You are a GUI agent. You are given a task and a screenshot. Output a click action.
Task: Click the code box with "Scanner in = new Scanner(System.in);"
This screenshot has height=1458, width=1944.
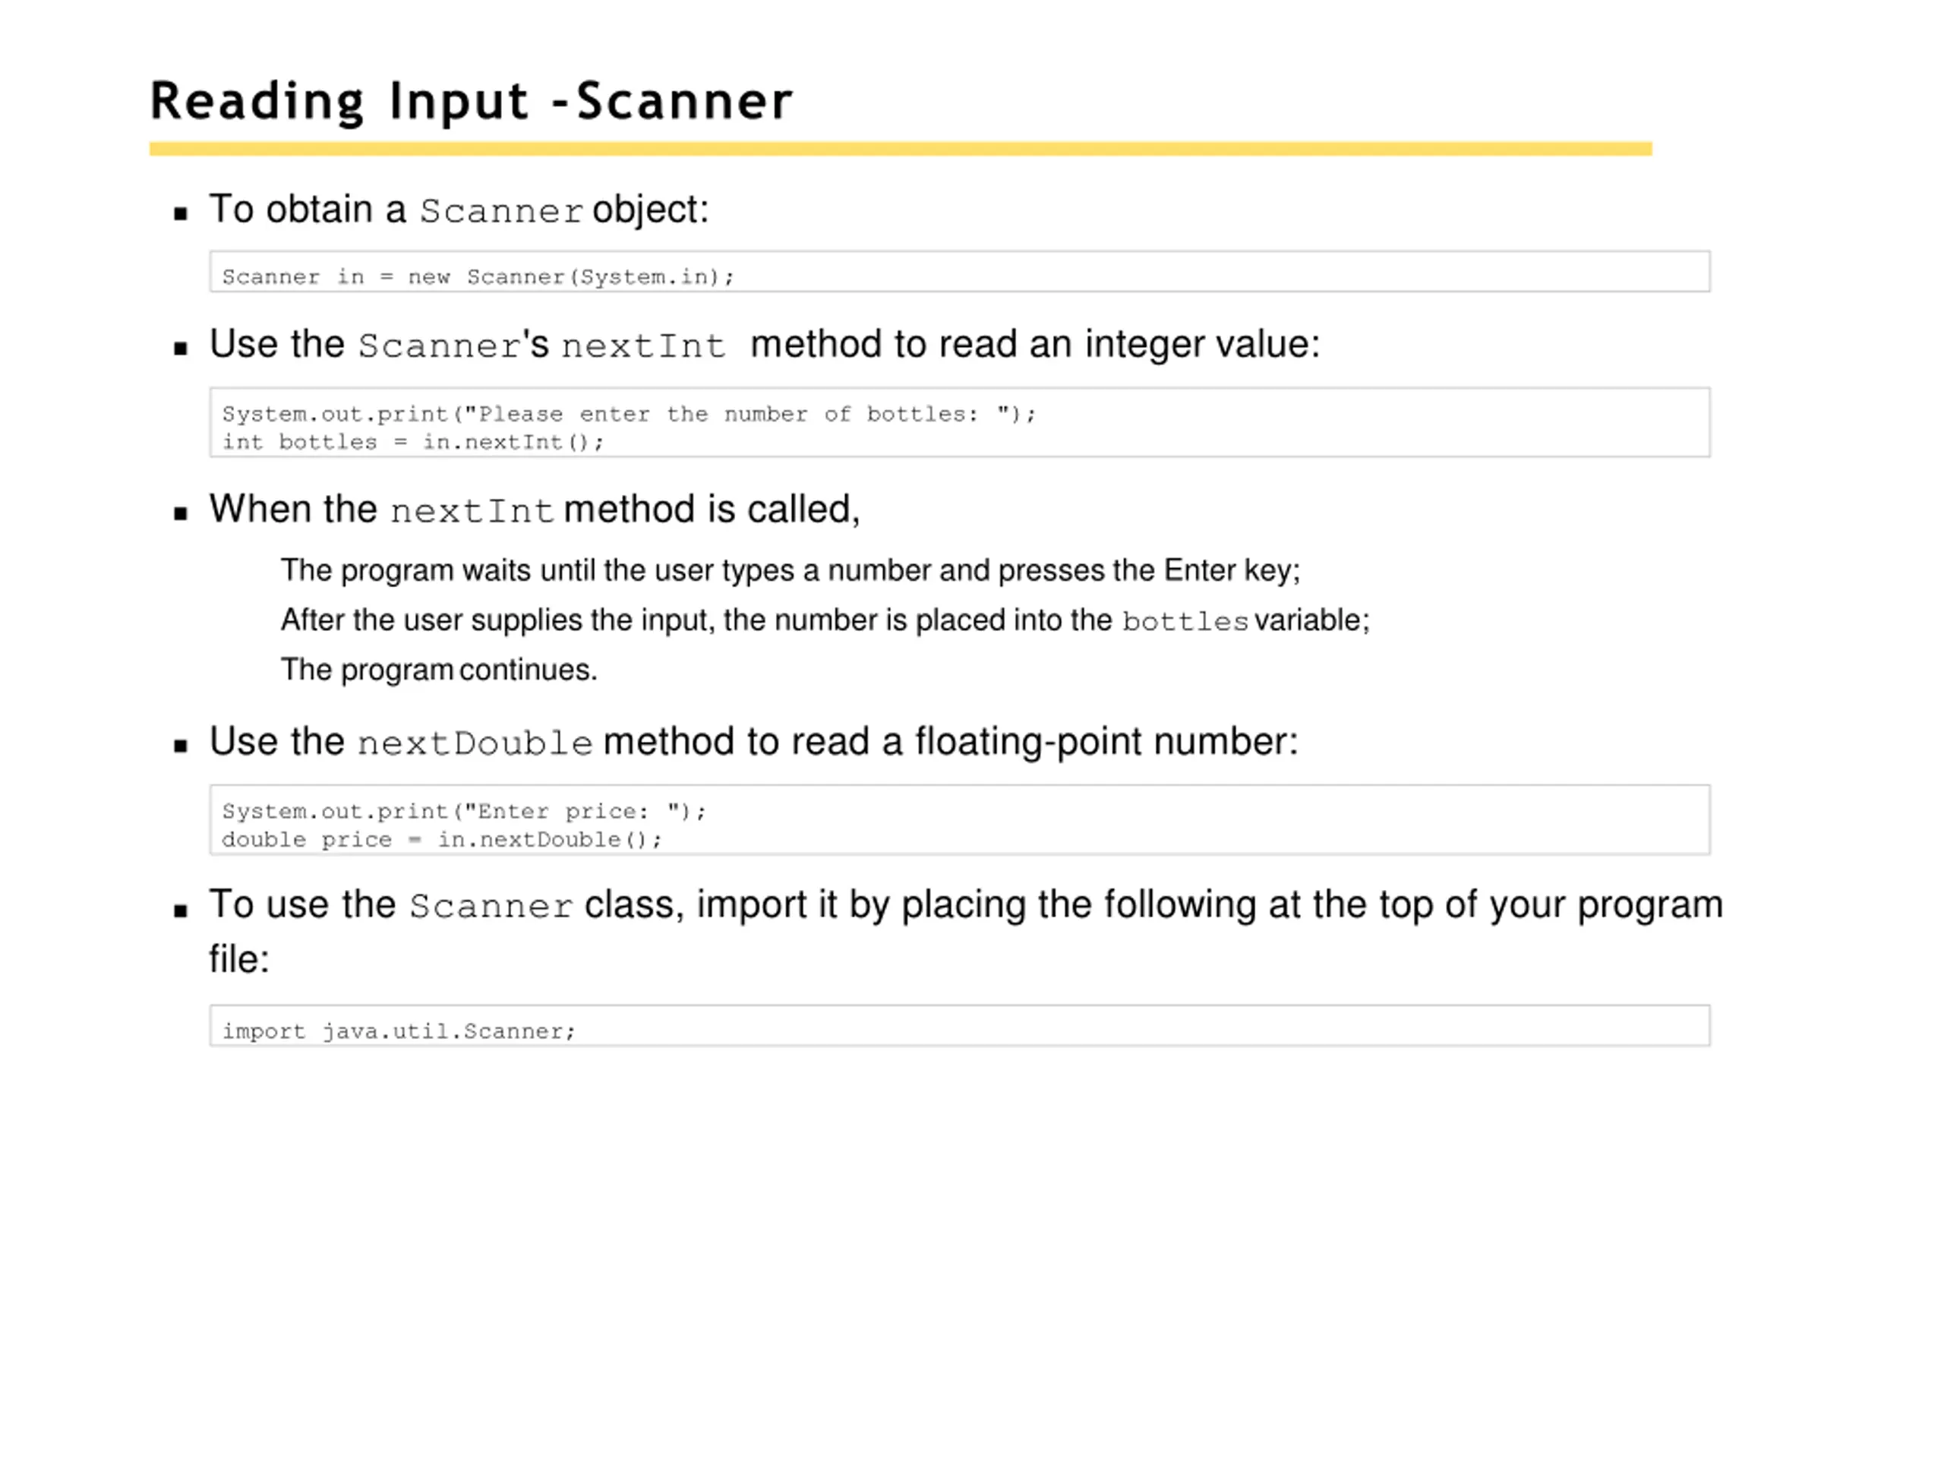point(959,272)
